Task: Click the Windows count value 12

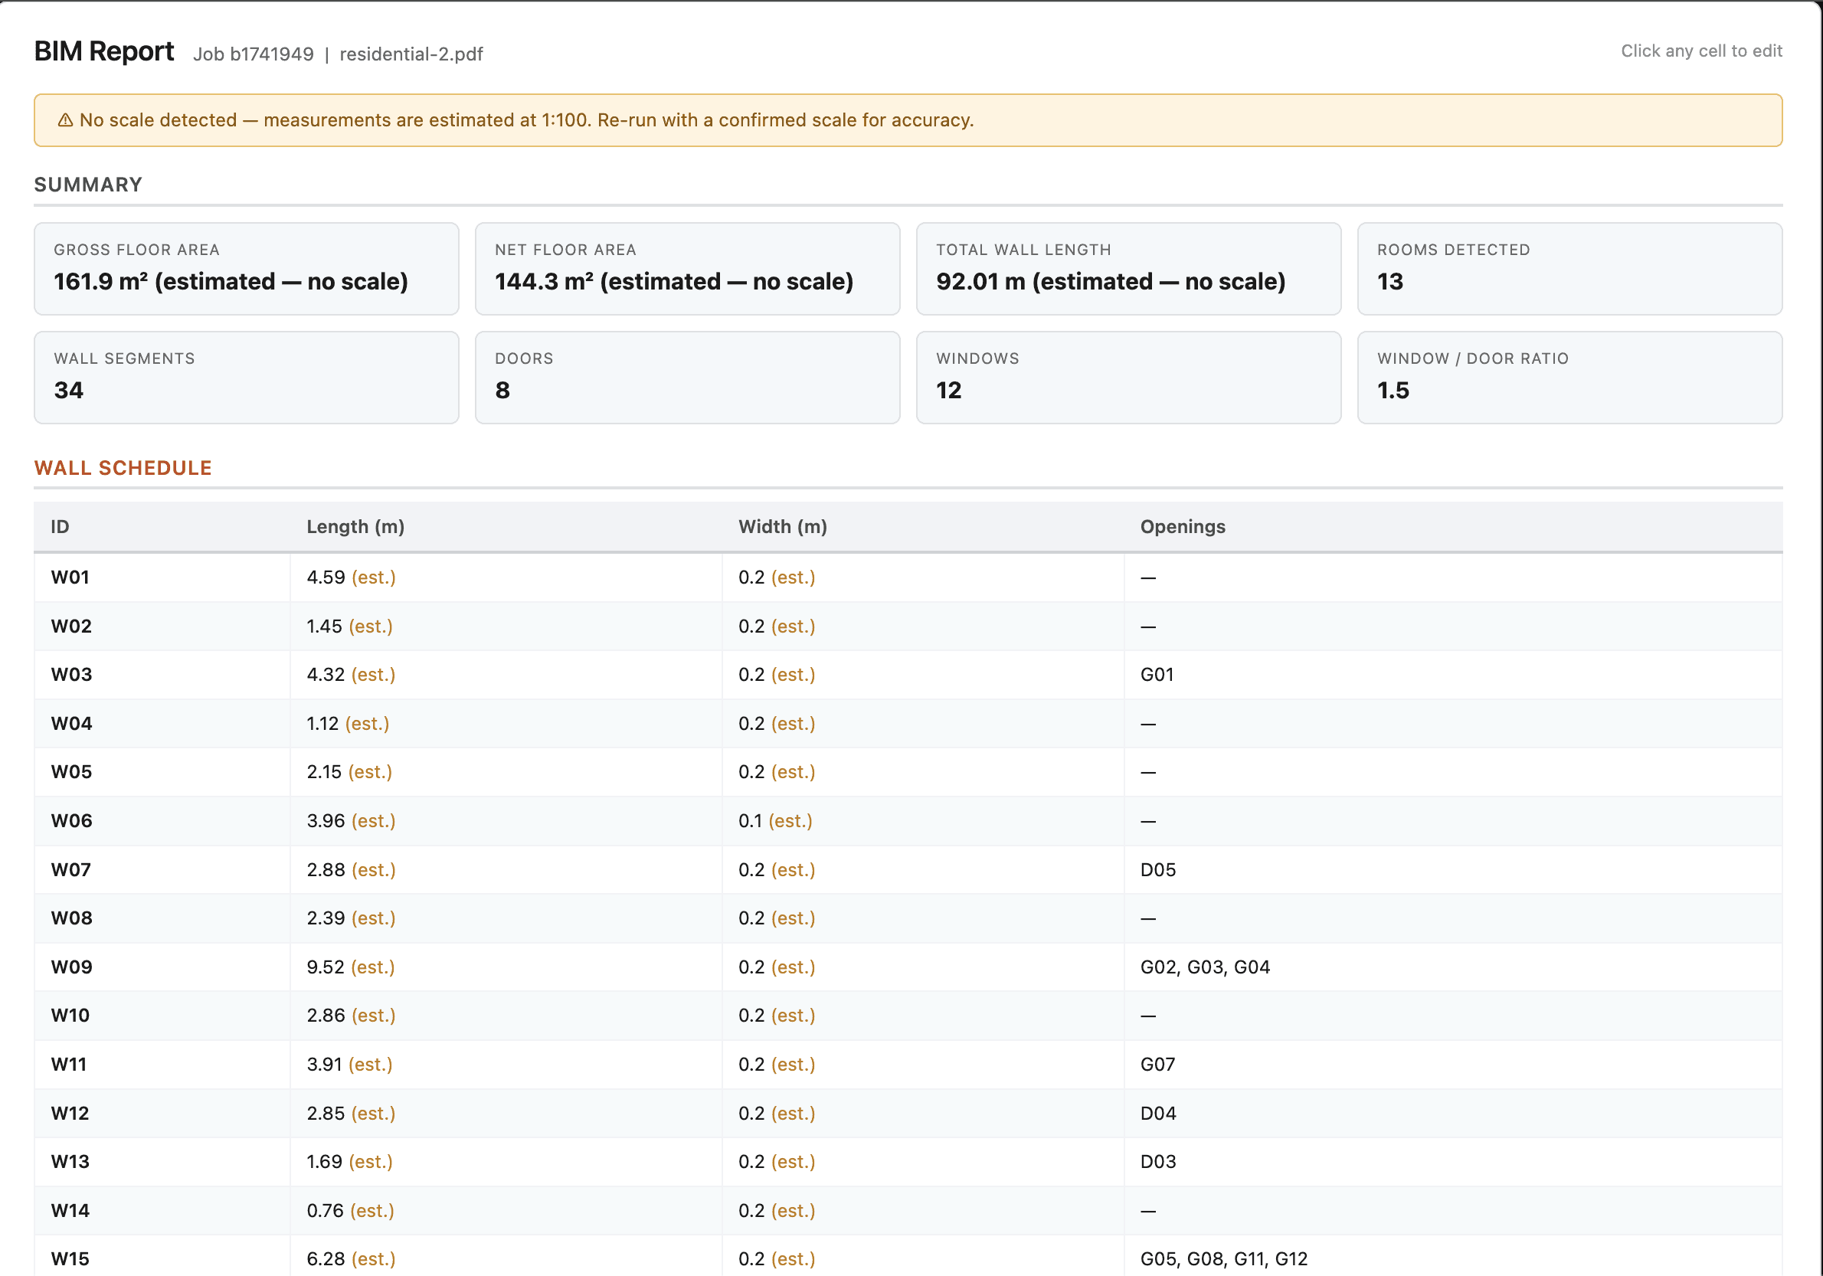Action: click(948, 391)
